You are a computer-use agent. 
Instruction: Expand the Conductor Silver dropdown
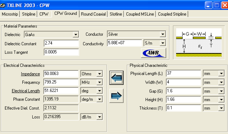click(163, 34)
